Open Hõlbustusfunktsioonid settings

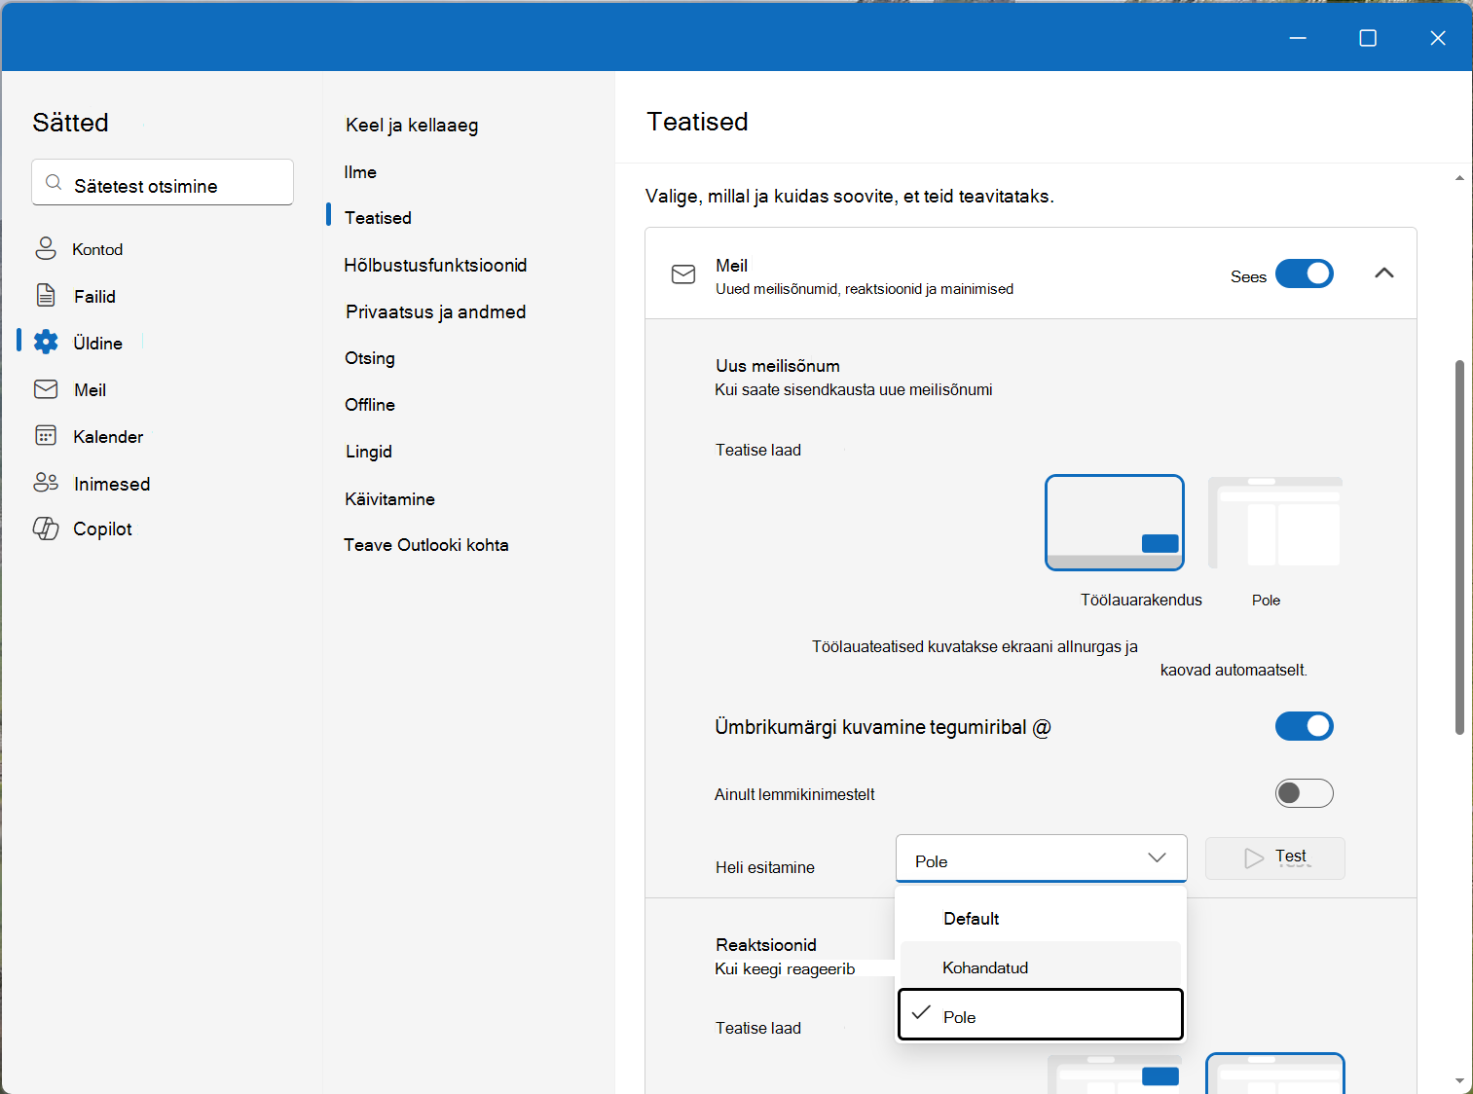(435, 265)
